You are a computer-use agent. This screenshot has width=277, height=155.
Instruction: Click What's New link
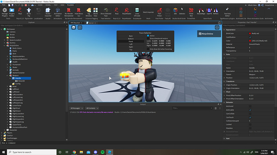coord(252,5)
